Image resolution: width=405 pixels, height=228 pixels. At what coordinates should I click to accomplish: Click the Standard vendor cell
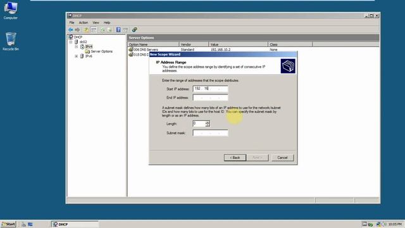pos(187,49)
